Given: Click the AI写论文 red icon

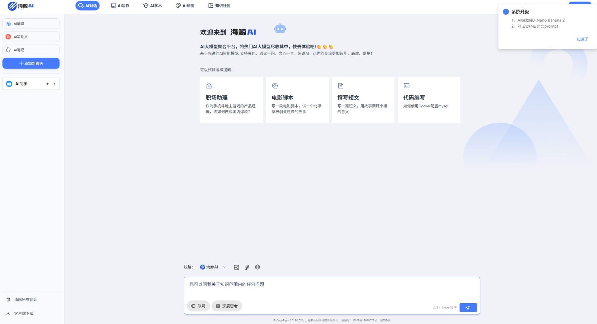Looking at the screenshot, I should click(x=8, y=37).
